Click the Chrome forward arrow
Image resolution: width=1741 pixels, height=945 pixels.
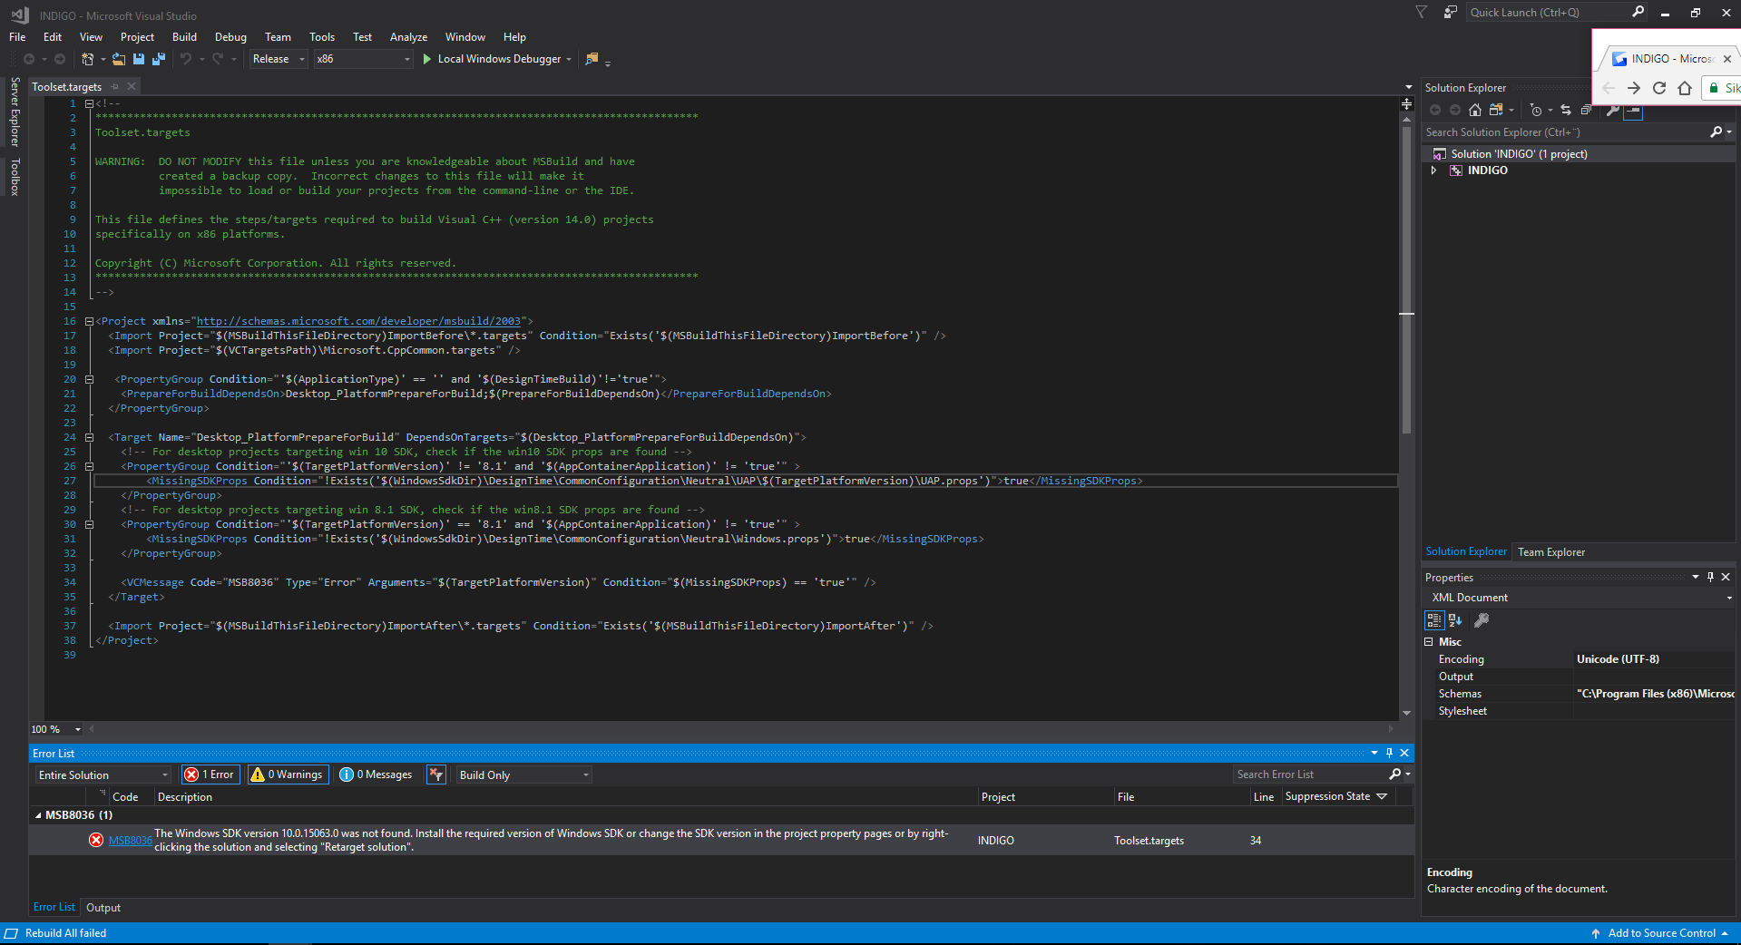[x=1634, y=88]
